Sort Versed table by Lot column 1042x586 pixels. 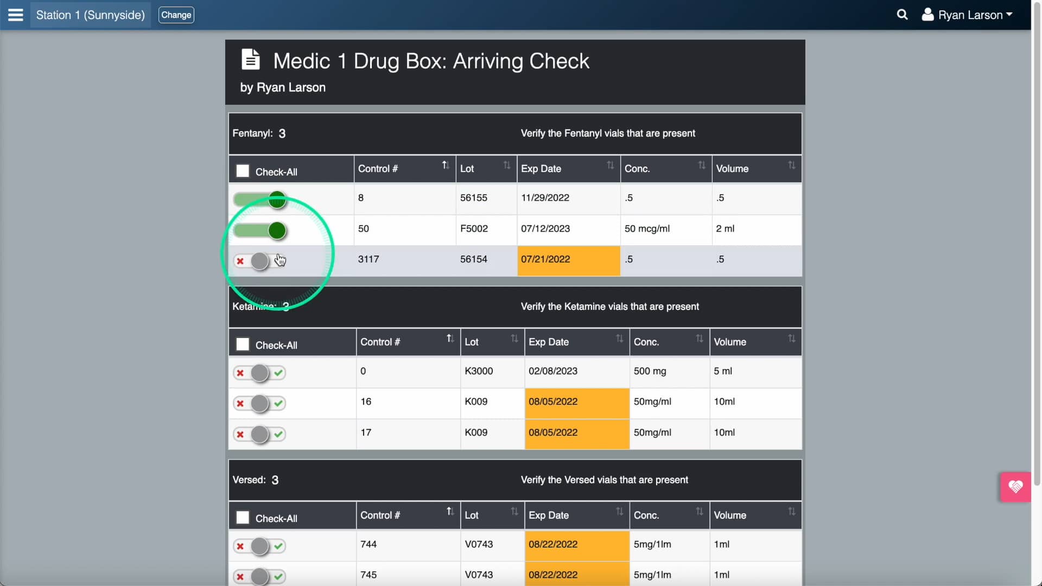pyautogui.click(x=513, y=511)
